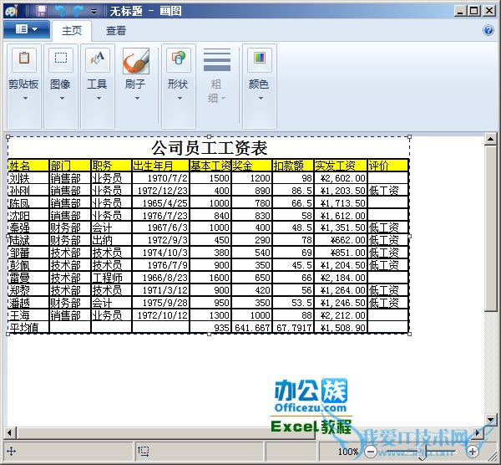The width and height of the screenshot is (501, 465).
Task: Click the 粗细 line thickness icon
Action: pyautogui.click(x=217, y=59)
